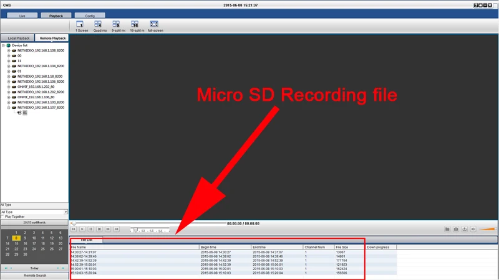Click the download recording icon
This screenshot has height=280, width=499.
pyautogui.click(x=464, y=229)
